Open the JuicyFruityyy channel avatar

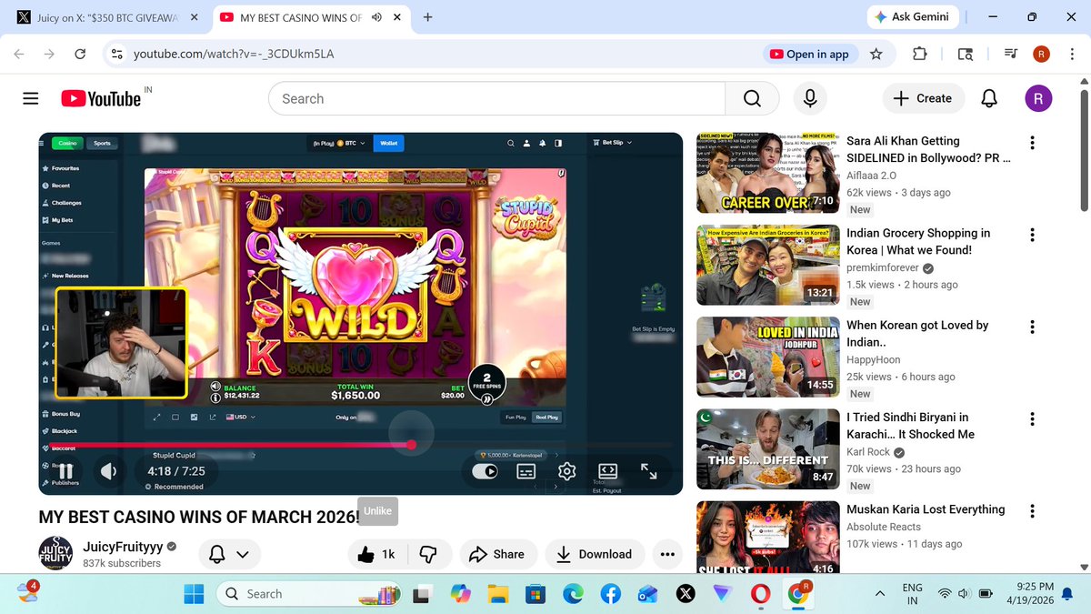click(55, 554)
